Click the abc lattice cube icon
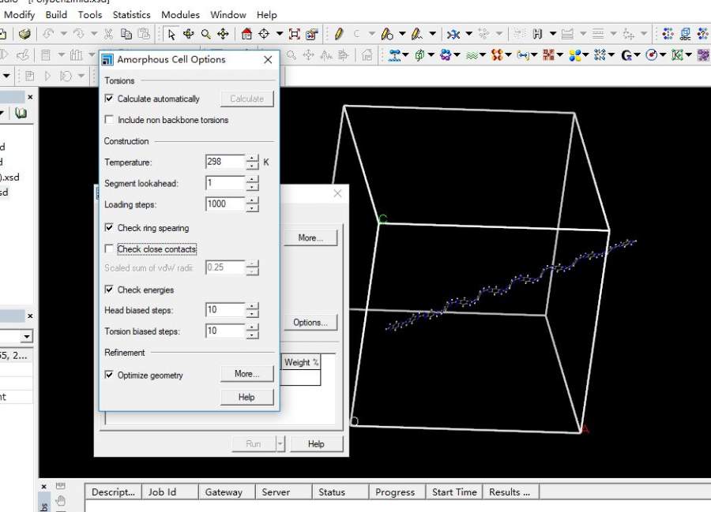 point(685,34)
